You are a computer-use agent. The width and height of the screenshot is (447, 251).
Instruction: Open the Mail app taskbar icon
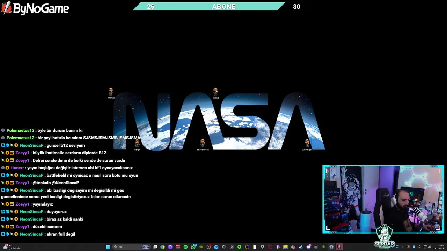[x=216, y=247]
